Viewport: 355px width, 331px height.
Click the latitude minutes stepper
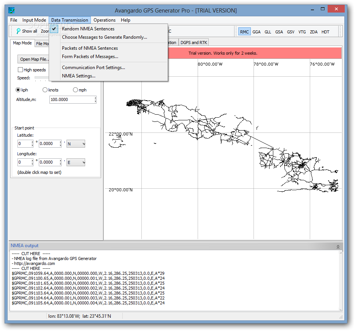pyautogui.click(x=60, y=143)
